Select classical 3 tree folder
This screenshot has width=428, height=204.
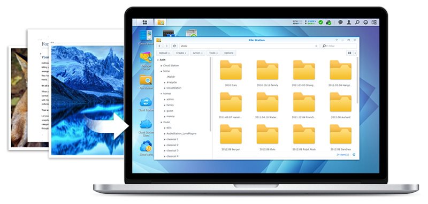[172, 150]
